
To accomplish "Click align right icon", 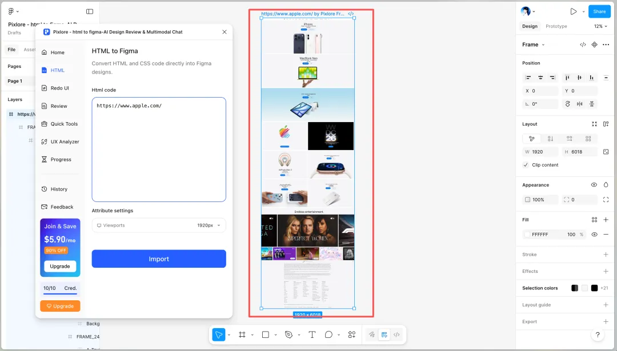I will tap(552, 78).
